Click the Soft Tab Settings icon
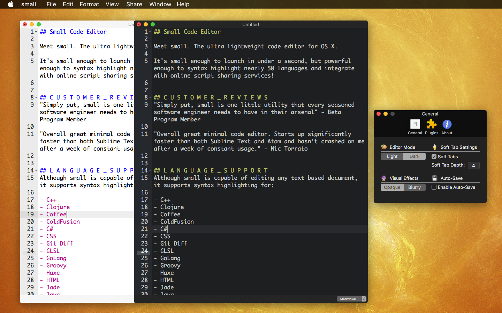 [435, 147]
